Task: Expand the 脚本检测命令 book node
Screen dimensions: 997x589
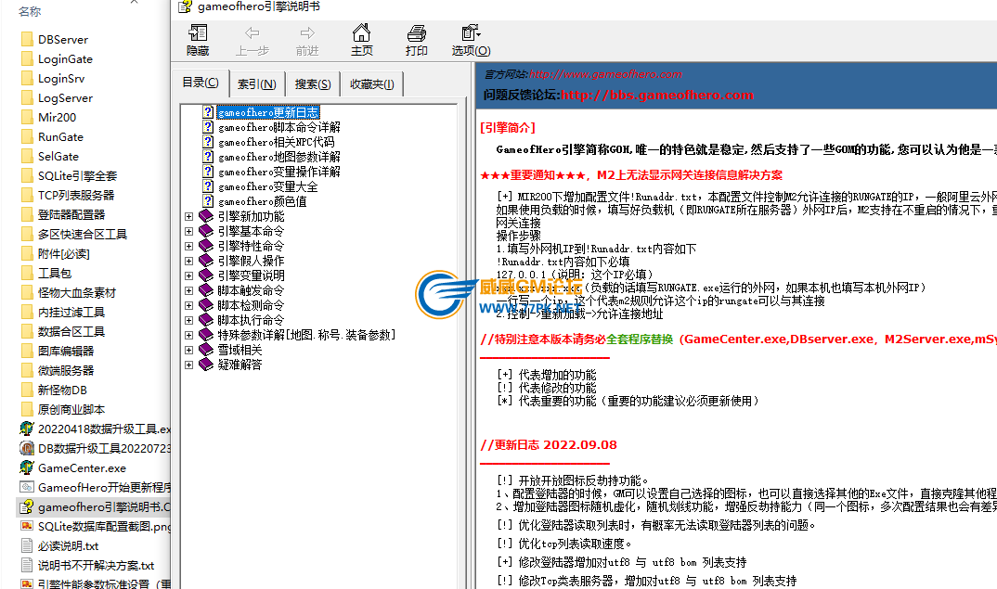Action: 188,305
